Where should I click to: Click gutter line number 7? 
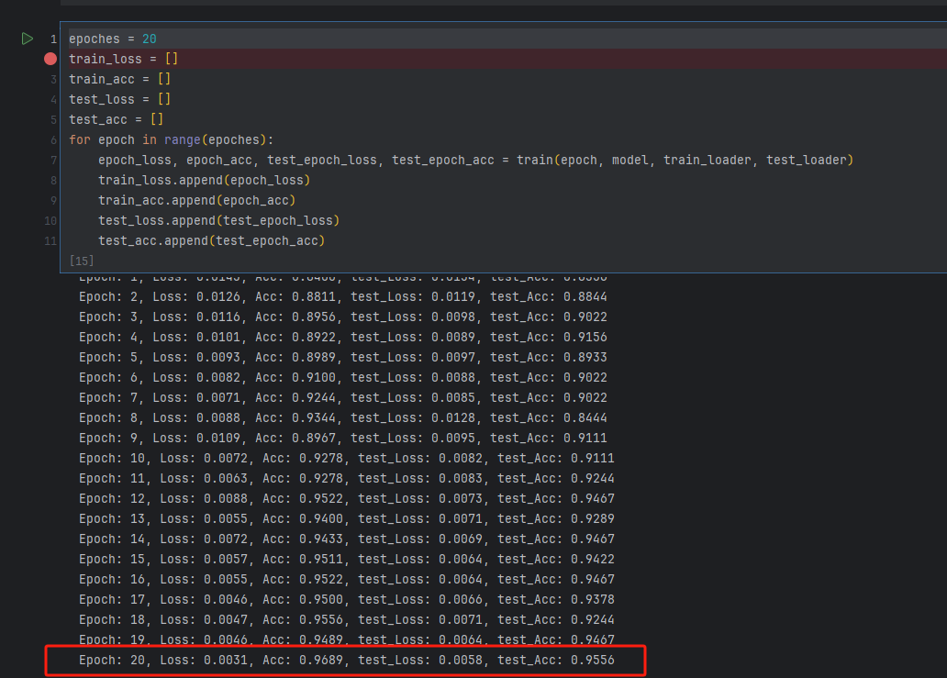pos(54,160)
